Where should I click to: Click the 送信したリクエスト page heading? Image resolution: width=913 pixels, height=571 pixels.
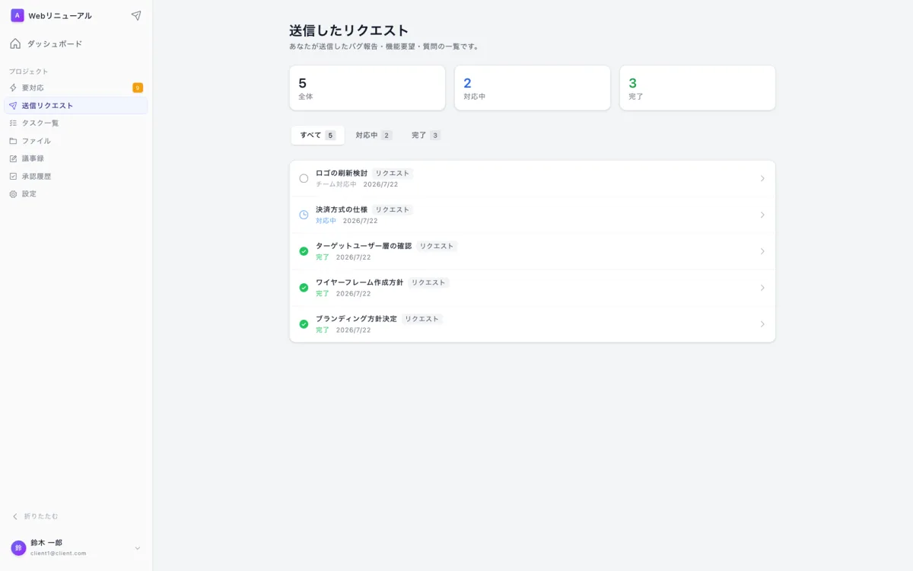349,30
